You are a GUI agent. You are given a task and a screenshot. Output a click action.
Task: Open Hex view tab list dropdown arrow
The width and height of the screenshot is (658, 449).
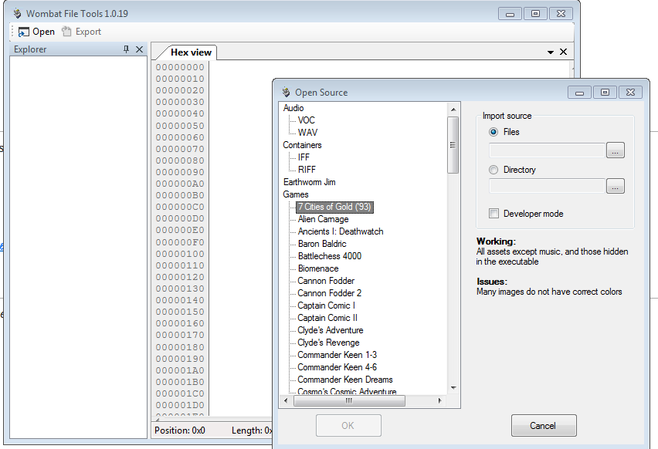pyautogui.click(x=551, y=52)
